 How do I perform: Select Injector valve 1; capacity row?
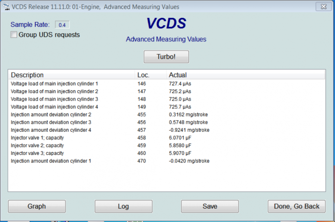[x=37, y=138]
